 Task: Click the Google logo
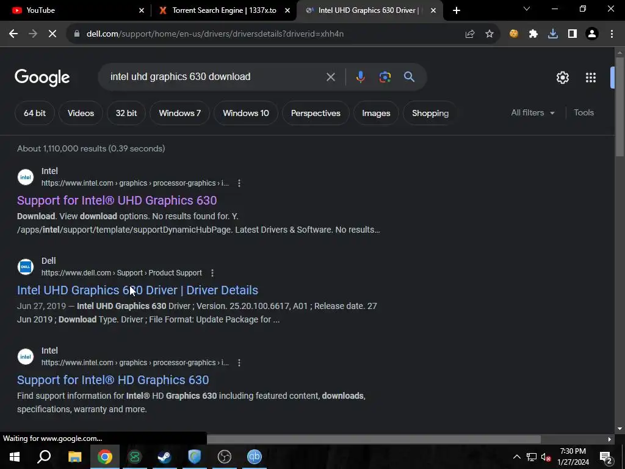[x=42, y=78]
